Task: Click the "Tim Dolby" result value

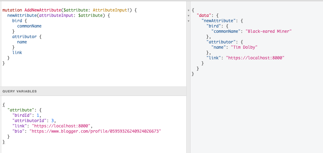Action: (244, 47)
